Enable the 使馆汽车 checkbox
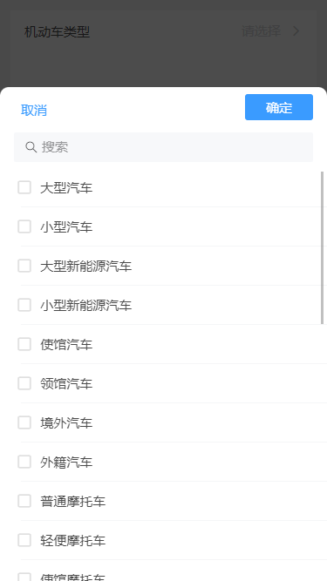 coord(24,344)
